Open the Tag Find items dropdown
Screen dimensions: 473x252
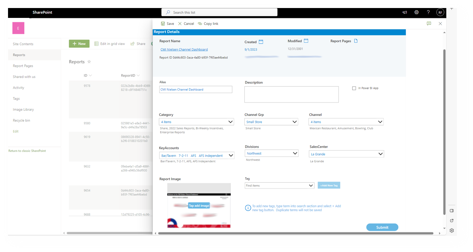point(311,186)
